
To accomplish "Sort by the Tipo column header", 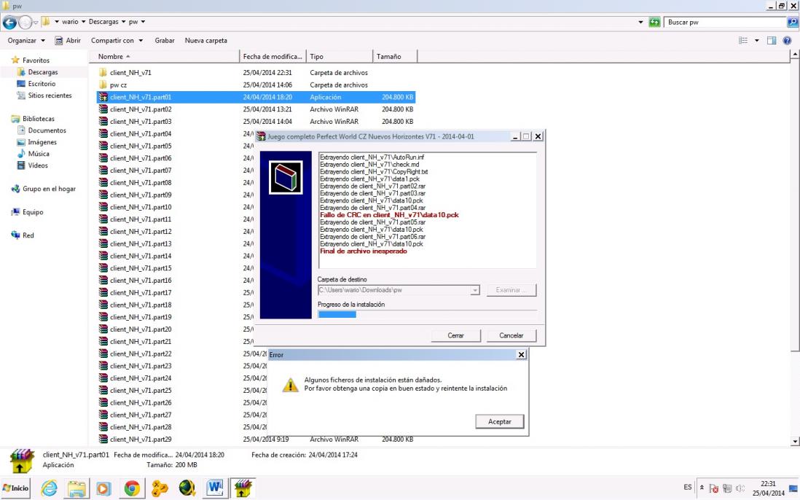I will coord(340,57).
